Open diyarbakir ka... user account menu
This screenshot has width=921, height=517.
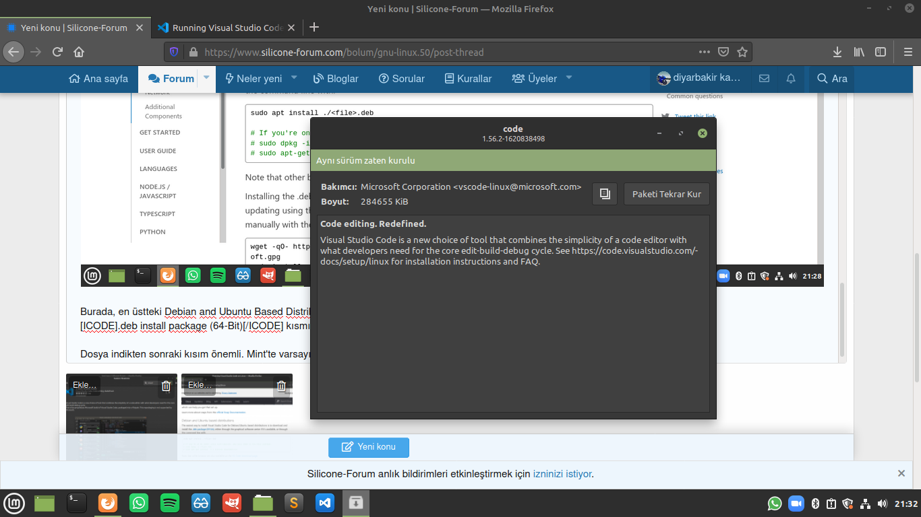click(x=699, y=78)
